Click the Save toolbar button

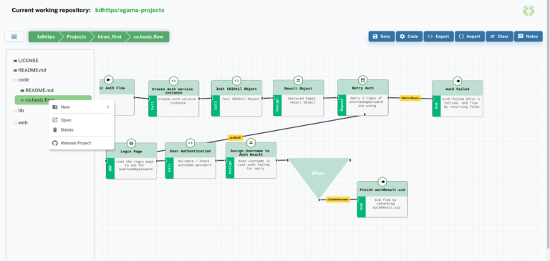coord(381,36)
